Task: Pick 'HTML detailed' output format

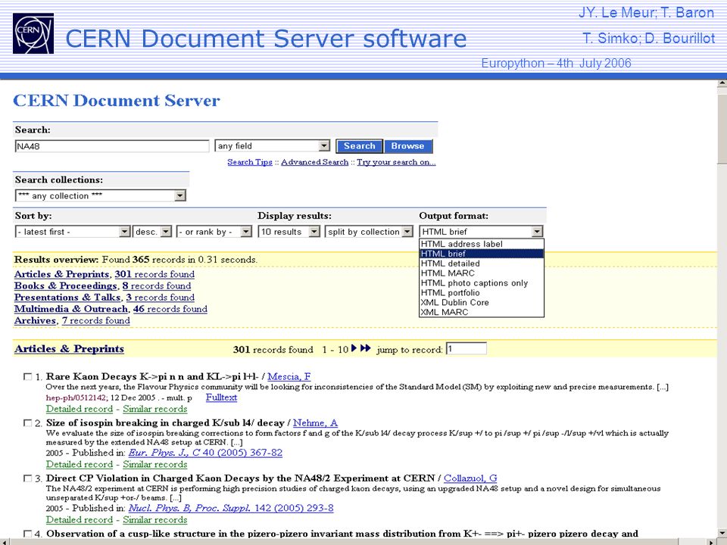Action: [x=482, y=263]
